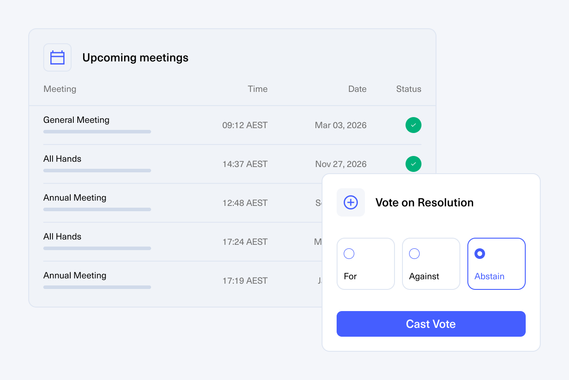Click the plus icon beside Vote on Resolution
Image resolution: width=569 pixels, height=380 pixels.
[x=351, y=202]
